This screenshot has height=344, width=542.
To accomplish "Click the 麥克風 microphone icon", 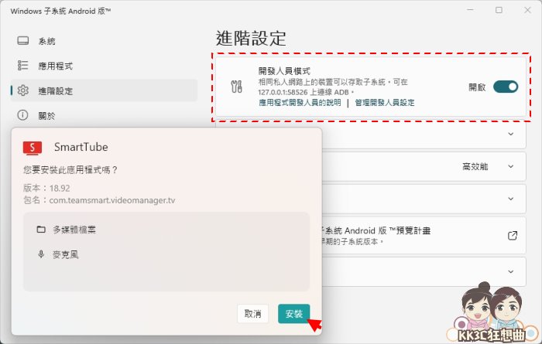I will [41, 254].
